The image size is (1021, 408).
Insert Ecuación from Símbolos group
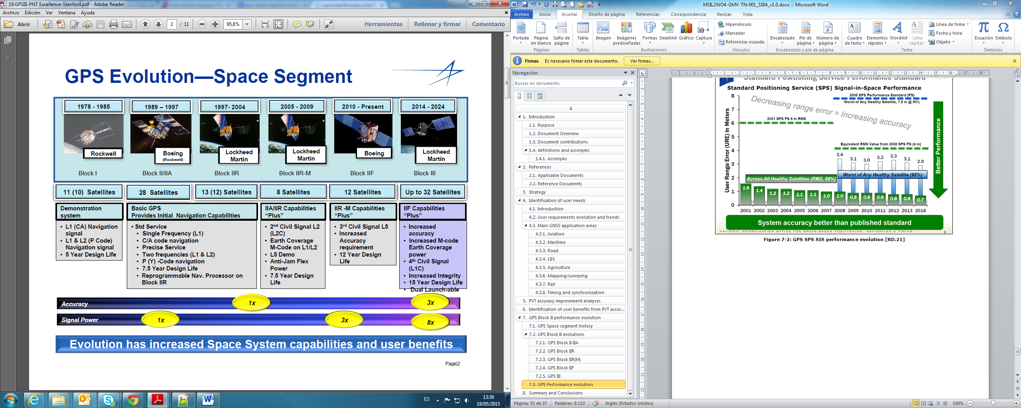point(984,33)
